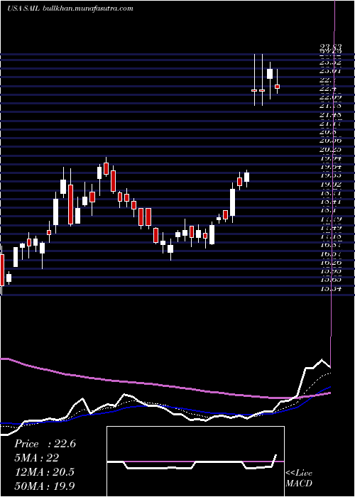
Task: Select the 17.49 price axis label
Action: [x=331, y=228]
